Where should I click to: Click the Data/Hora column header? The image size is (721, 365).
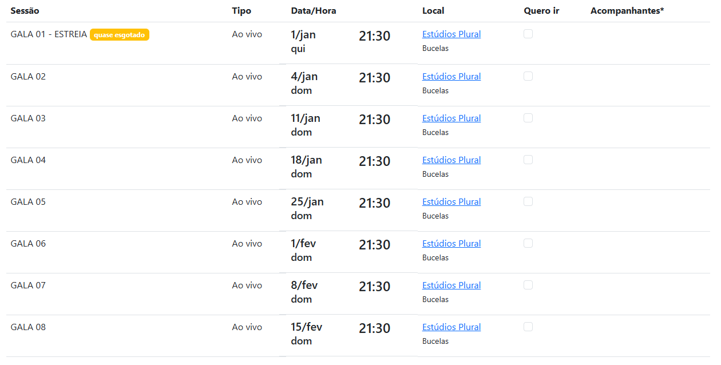[x=314, y=11]
